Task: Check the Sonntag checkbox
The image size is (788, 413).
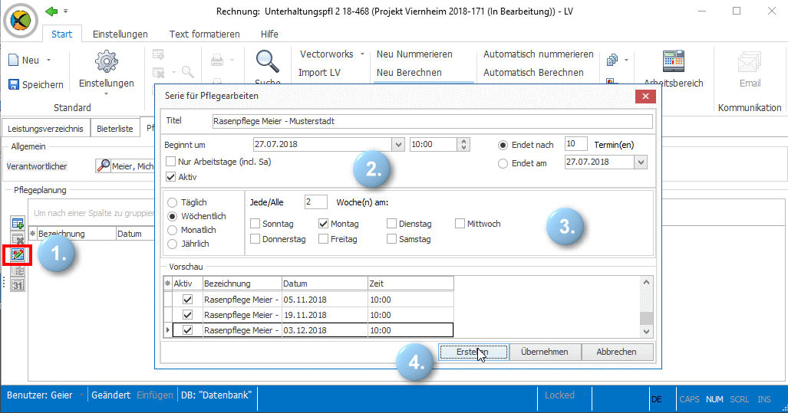Action: tap(256, 224)
